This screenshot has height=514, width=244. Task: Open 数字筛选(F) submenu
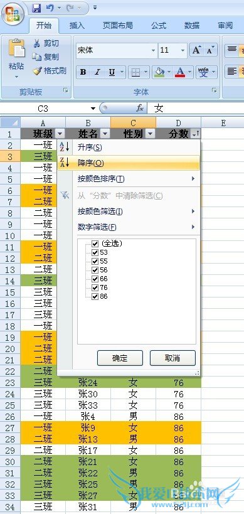tap(129, 227)
